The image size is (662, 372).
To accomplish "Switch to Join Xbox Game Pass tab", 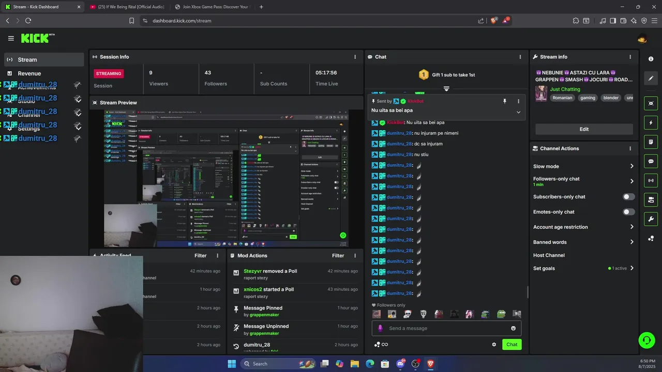I will [x=212, y=7].
